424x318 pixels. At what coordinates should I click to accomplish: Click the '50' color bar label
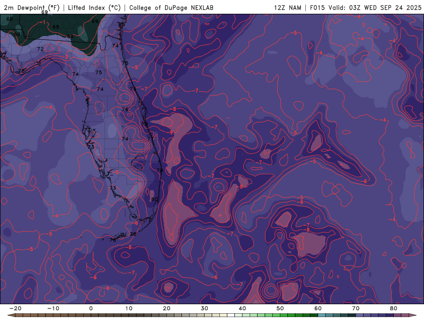280,308
